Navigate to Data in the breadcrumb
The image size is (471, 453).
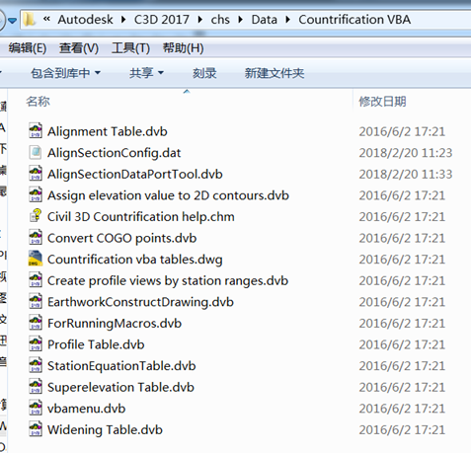point(265,20)
